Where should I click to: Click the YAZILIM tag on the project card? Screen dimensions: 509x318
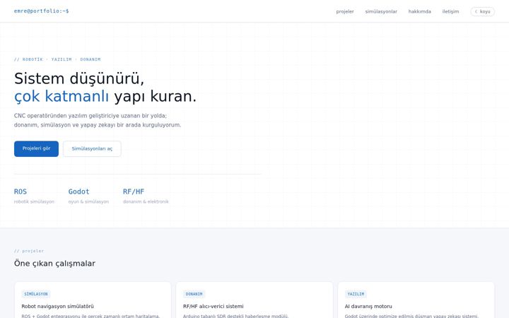click(356, 294)
